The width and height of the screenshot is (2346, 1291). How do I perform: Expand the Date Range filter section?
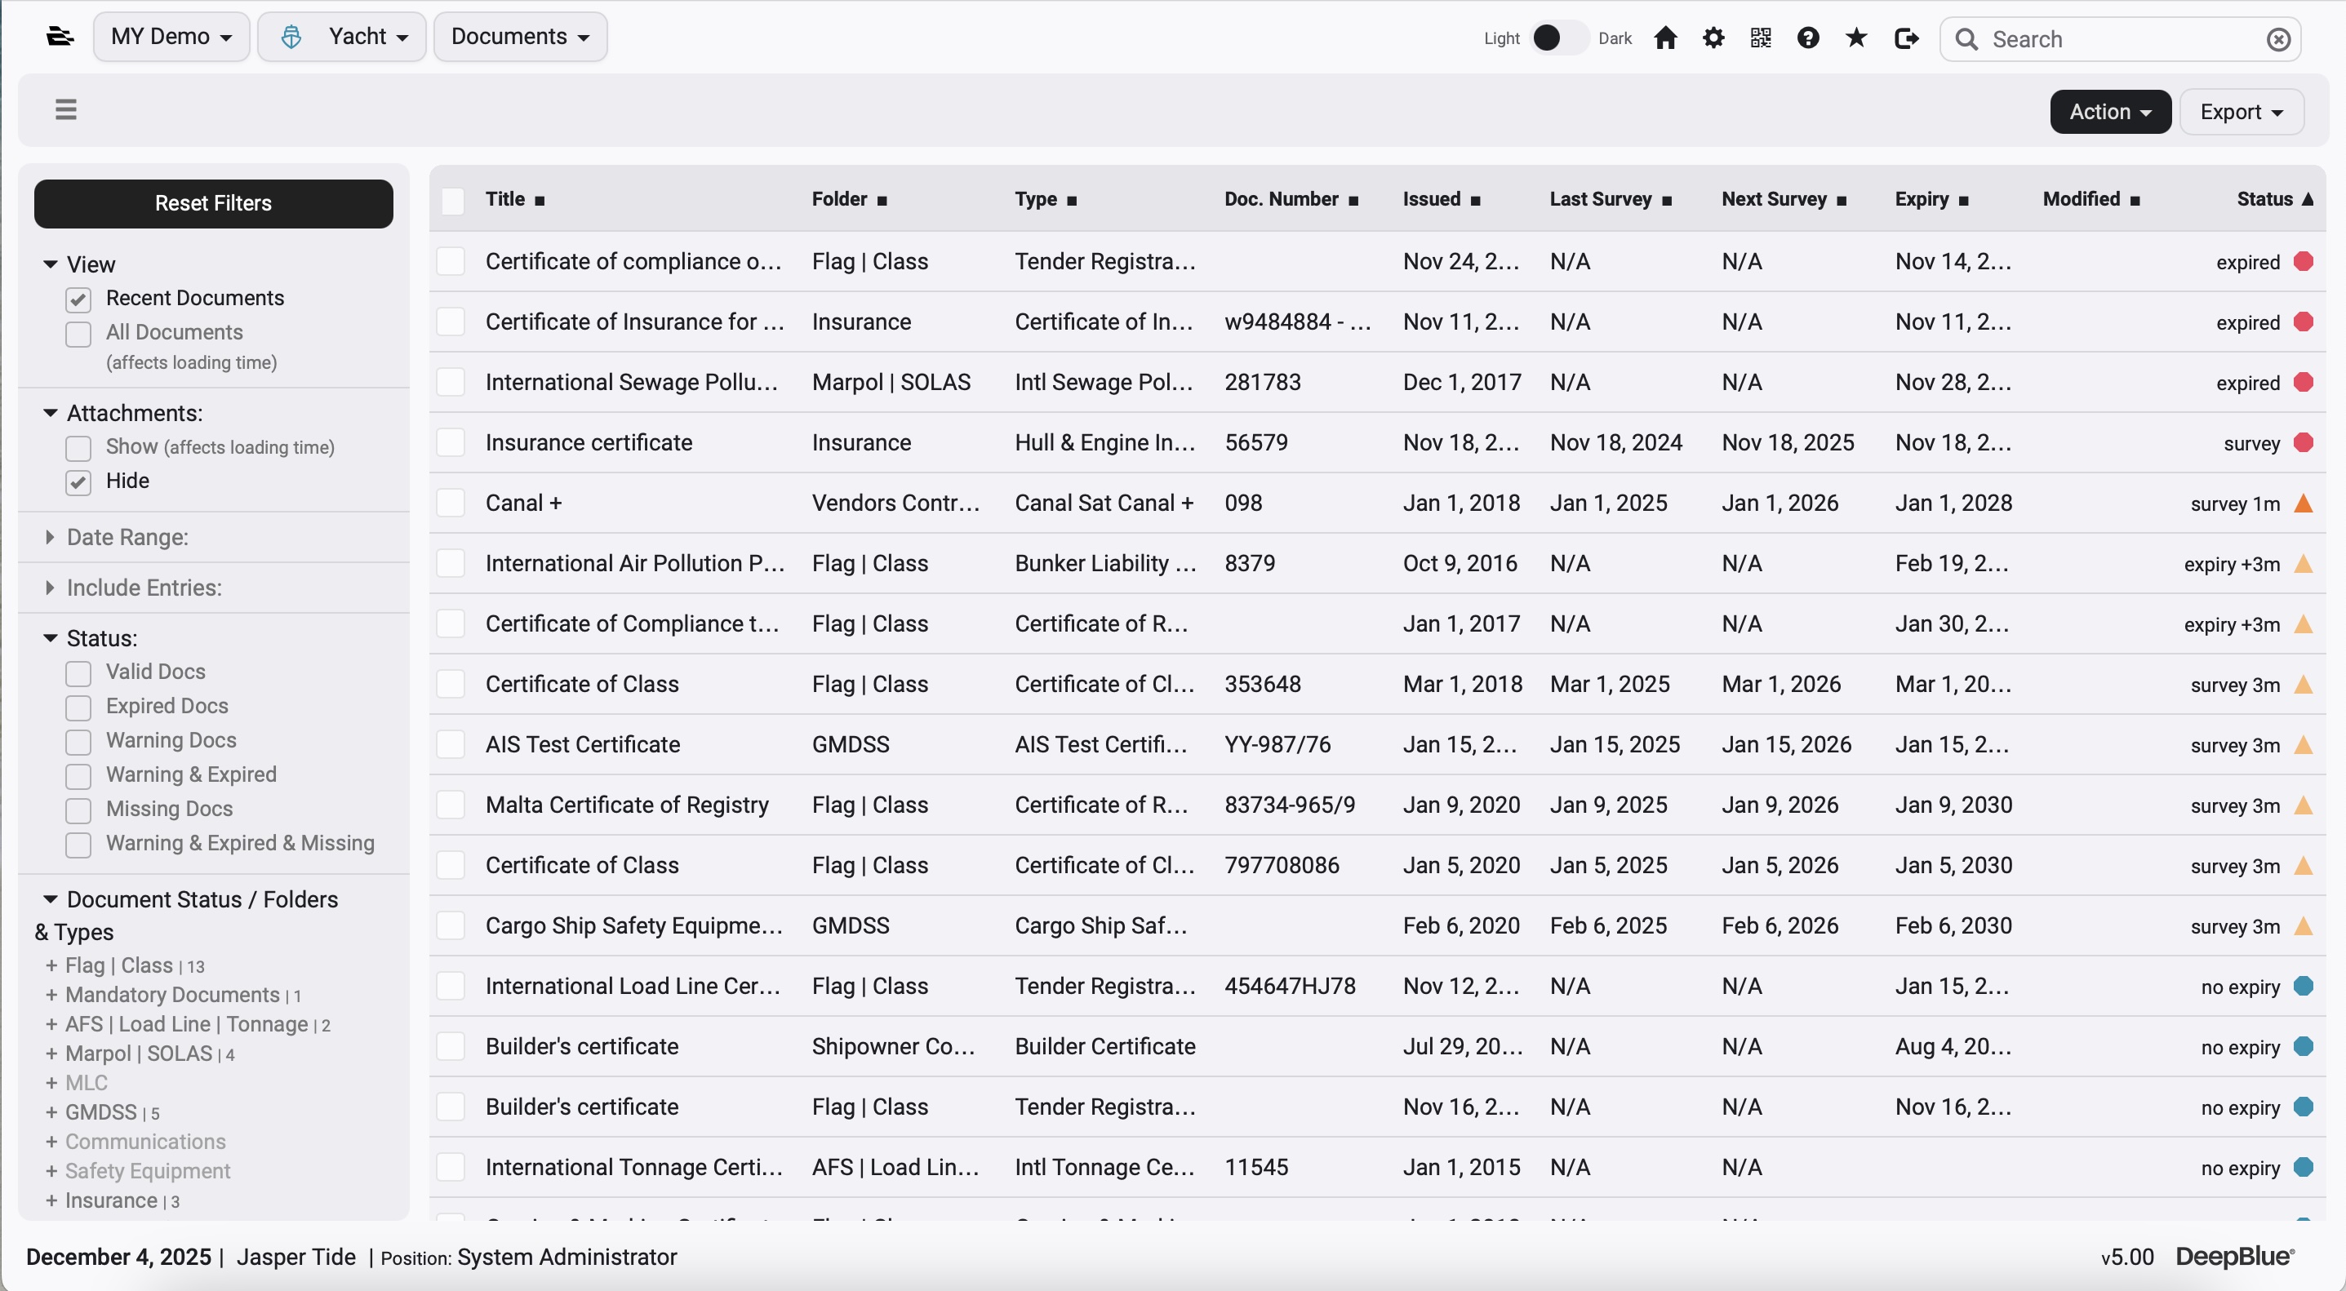127,537
